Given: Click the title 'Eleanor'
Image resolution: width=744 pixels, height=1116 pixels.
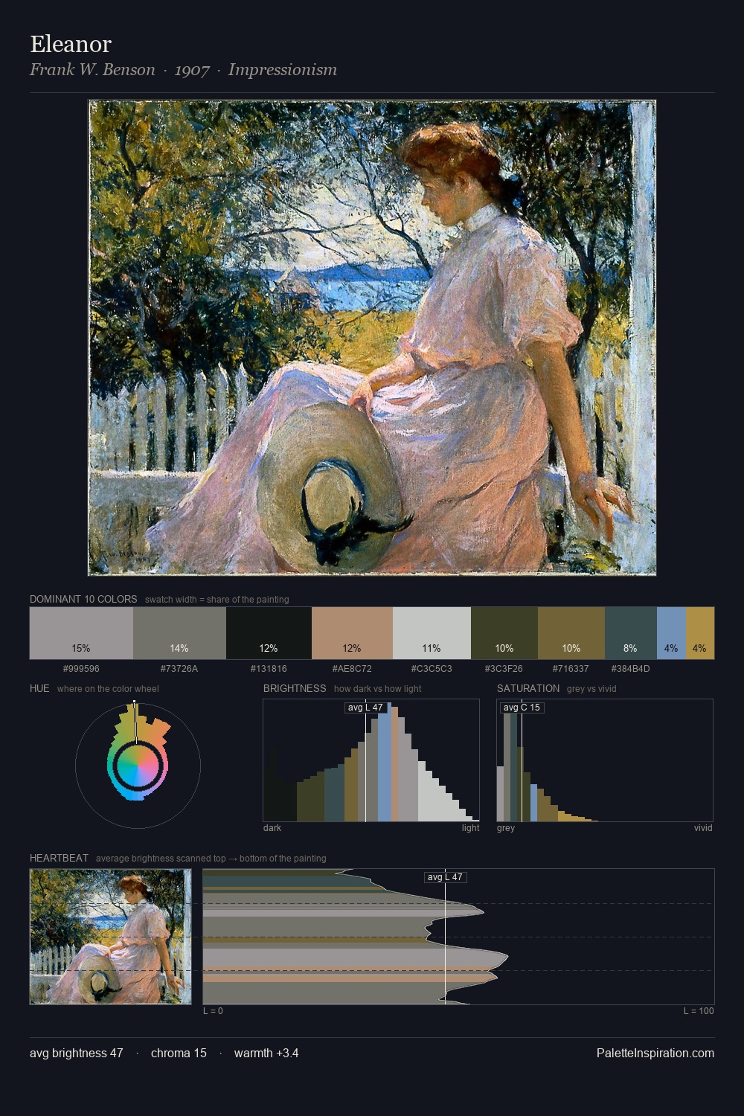Looking at the screenshot, I should click(x=71, y=45).
